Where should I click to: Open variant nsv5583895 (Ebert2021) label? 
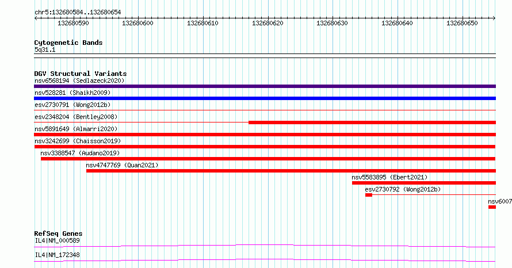[x=389, y=177]
